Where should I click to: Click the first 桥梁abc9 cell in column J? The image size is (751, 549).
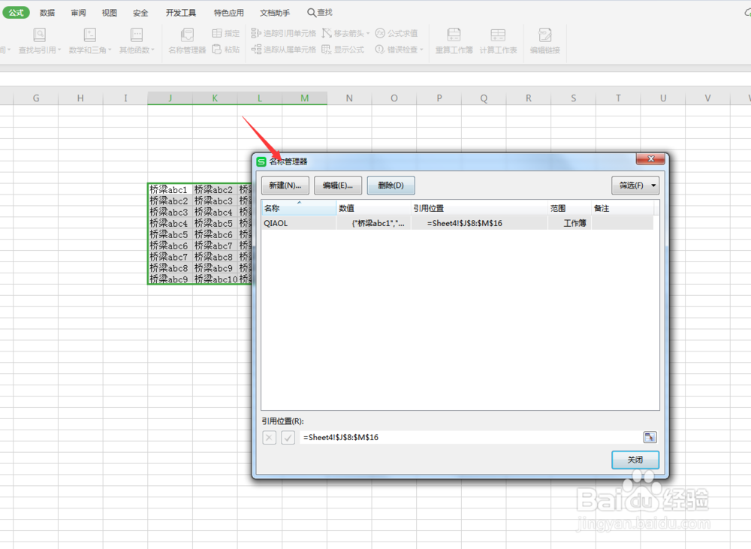[x=170, y=279]
